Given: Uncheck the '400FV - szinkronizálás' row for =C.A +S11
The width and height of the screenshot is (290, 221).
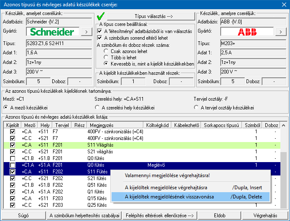Looking at the screenshot, I should 13,132.
